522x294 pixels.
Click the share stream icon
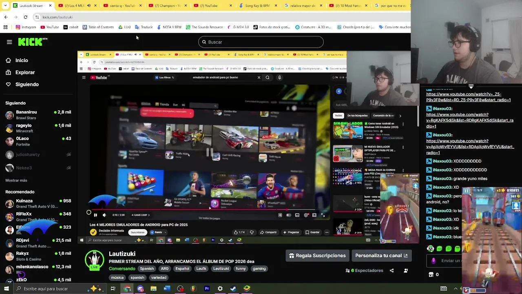(391, 271)
